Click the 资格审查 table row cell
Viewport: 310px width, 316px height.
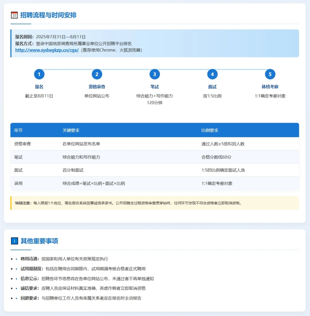[23, 144]
